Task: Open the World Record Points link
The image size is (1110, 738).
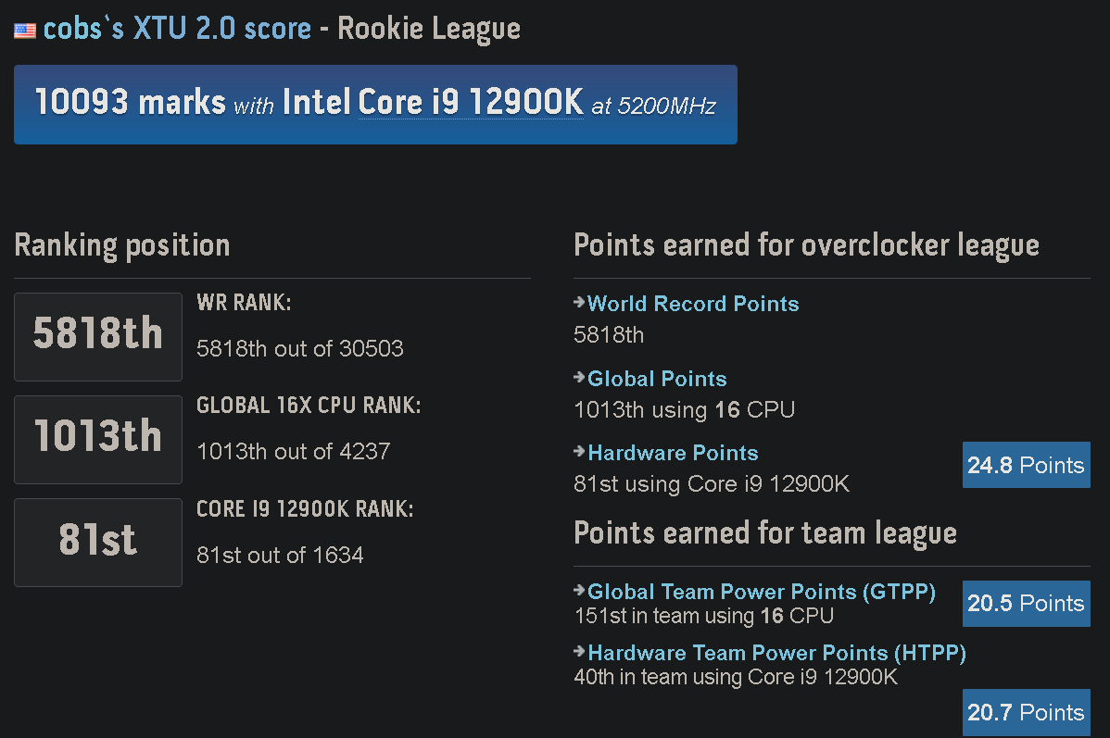Action: tap(693, 304)
